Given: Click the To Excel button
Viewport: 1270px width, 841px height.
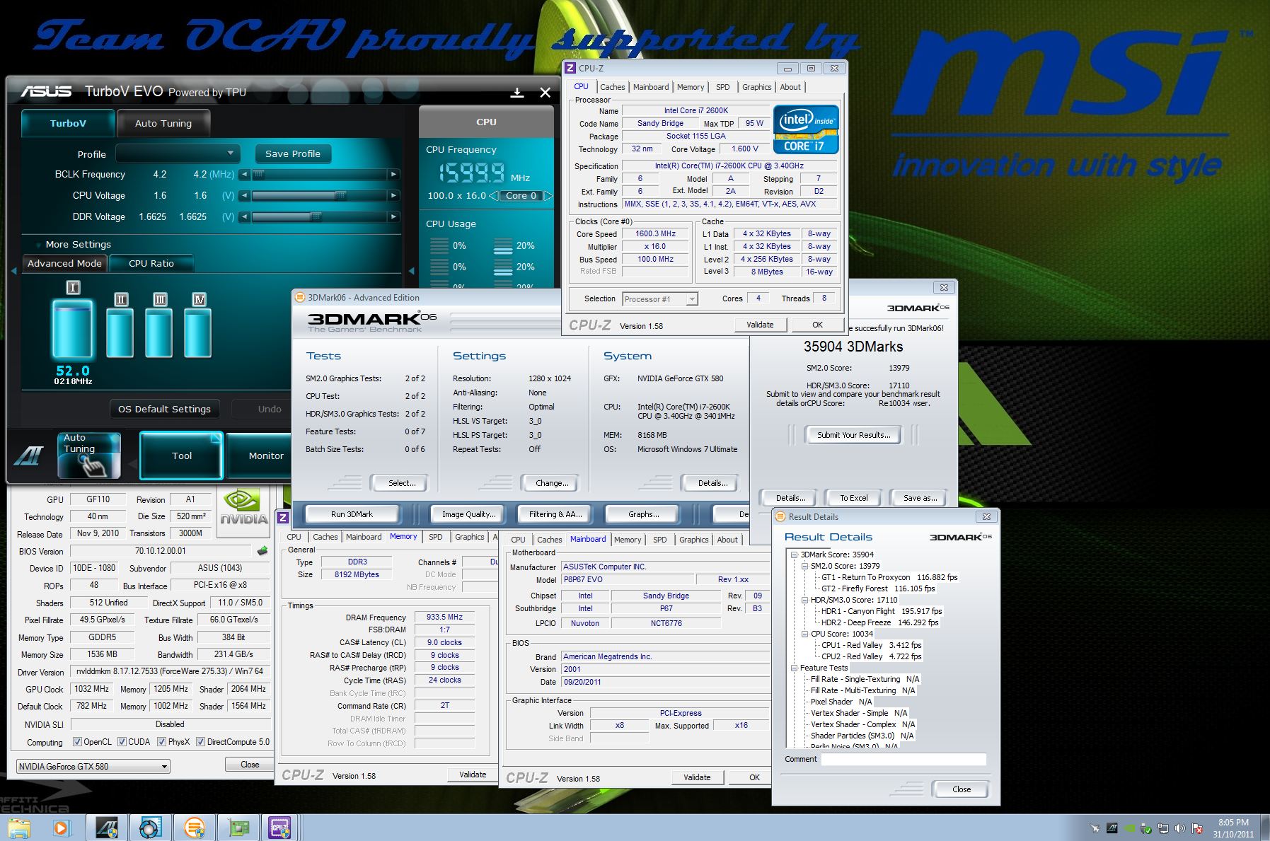Looking at the screenshot, I should click(x=853, y=498).
